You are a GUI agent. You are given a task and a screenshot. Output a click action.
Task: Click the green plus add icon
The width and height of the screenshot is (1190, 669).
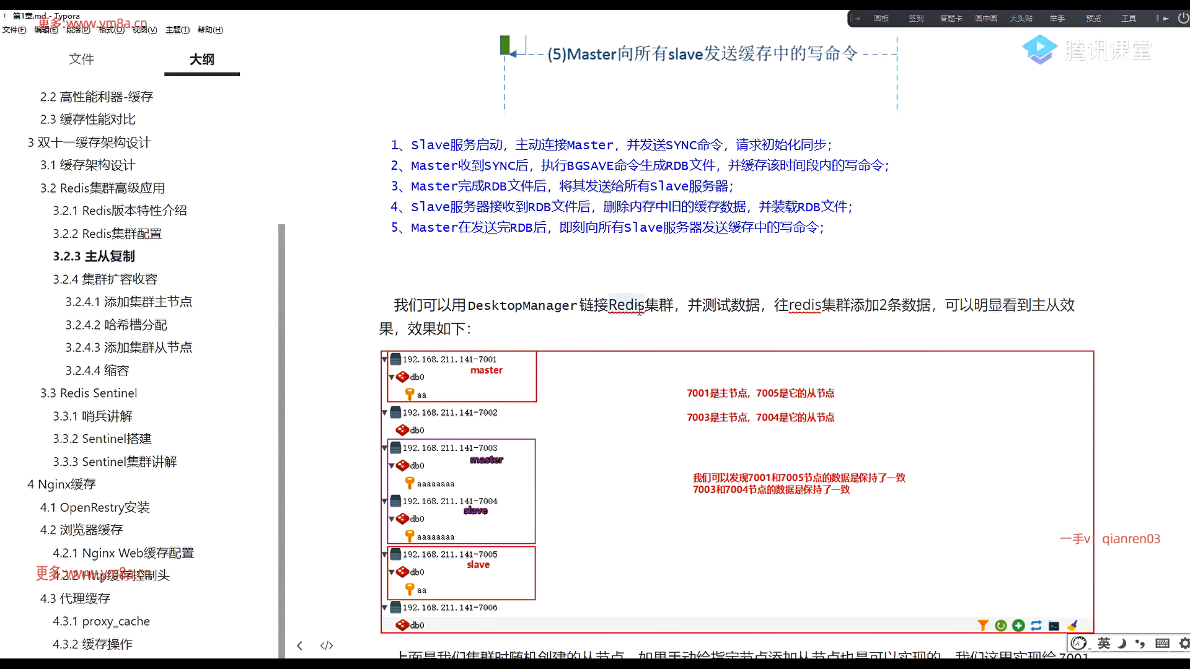click(1018, 626)
